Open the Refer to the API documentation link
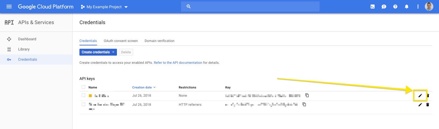 [178, 63]
